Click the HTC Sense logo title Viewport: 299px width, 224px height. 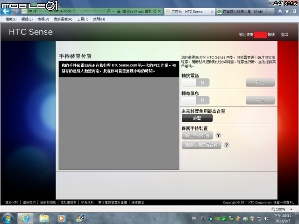(x=30, y=32)
